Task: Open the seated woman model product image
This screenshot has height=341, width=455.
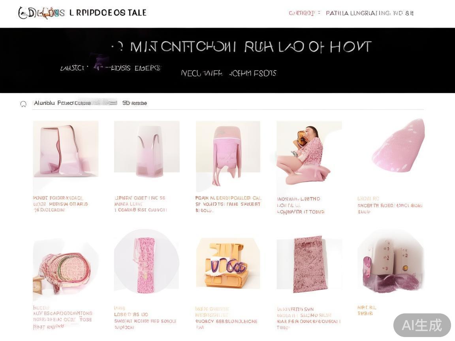Action: coord(309,154)
